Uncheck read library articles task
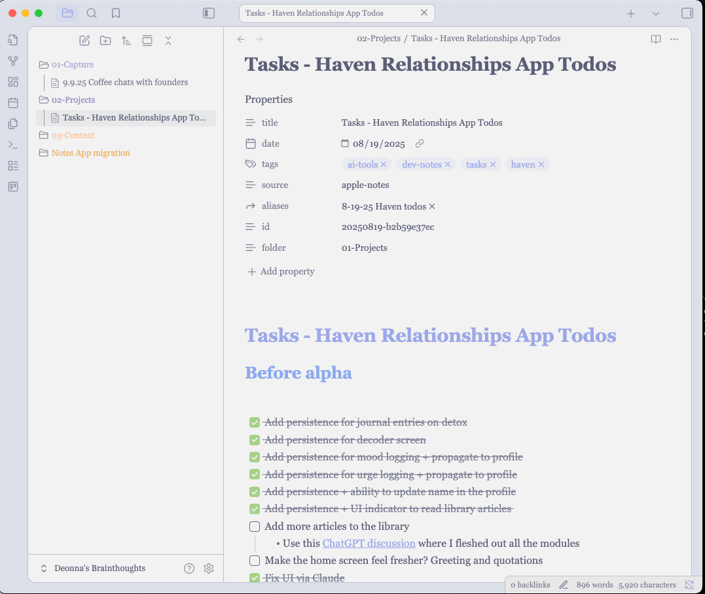The width and height of the screenshot is (705, 594). 255,509
